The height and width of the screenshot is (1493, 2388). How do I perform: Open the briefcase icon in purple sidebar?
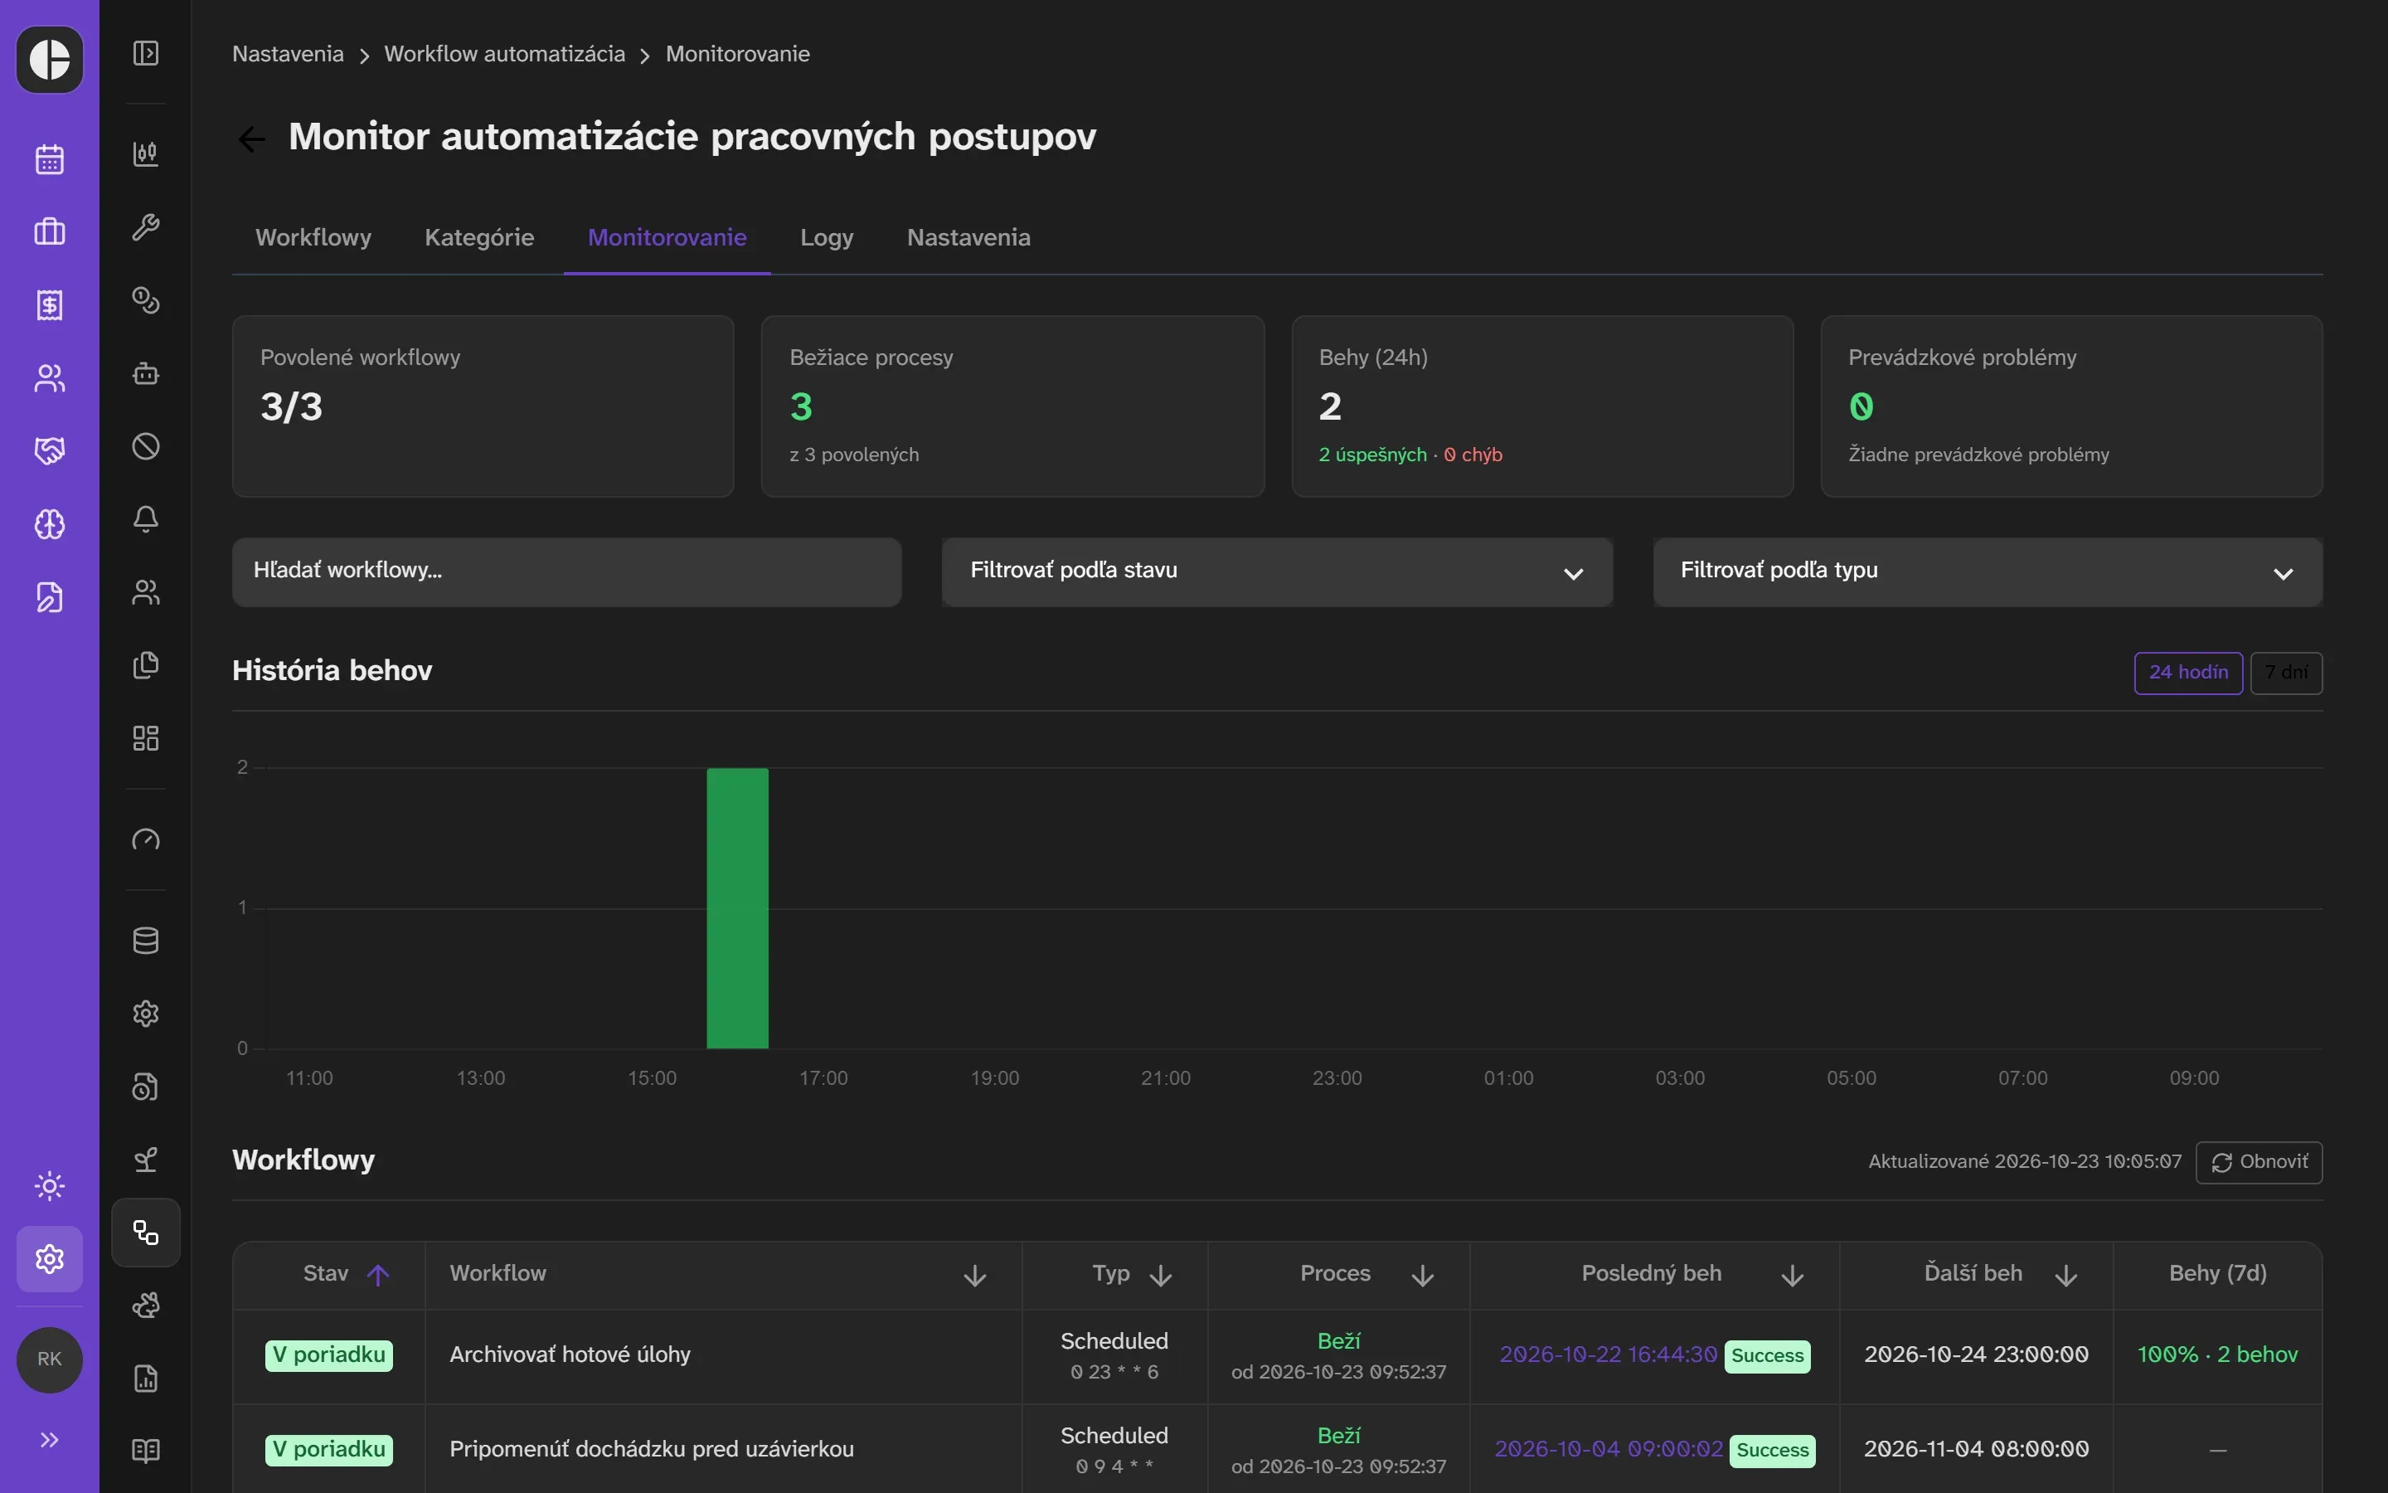point(50,232)
